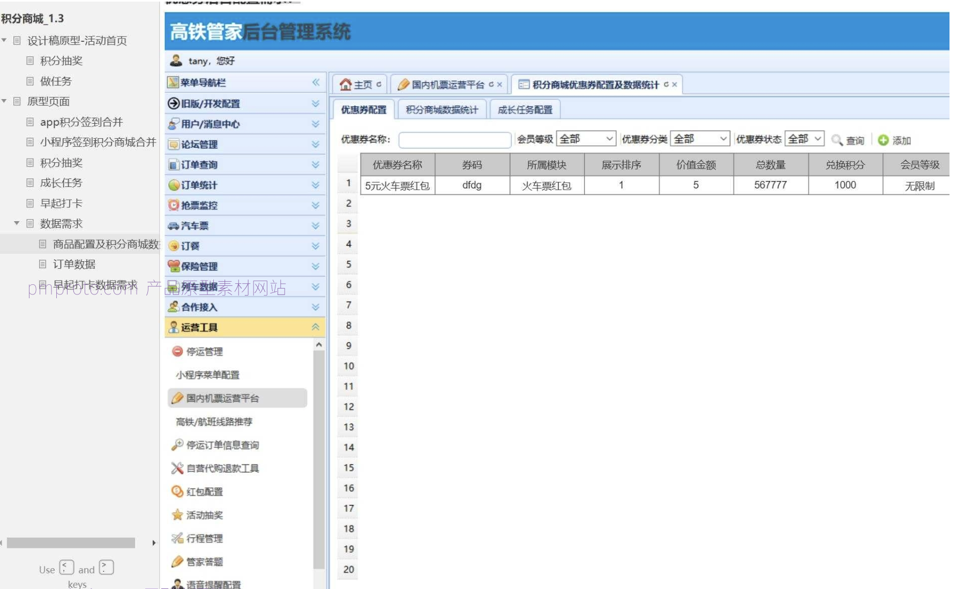Image resolution: width=972 pixels, height=589 pixels.
Task: Sort by 总数量 column header
Action: tap(771, 164)
